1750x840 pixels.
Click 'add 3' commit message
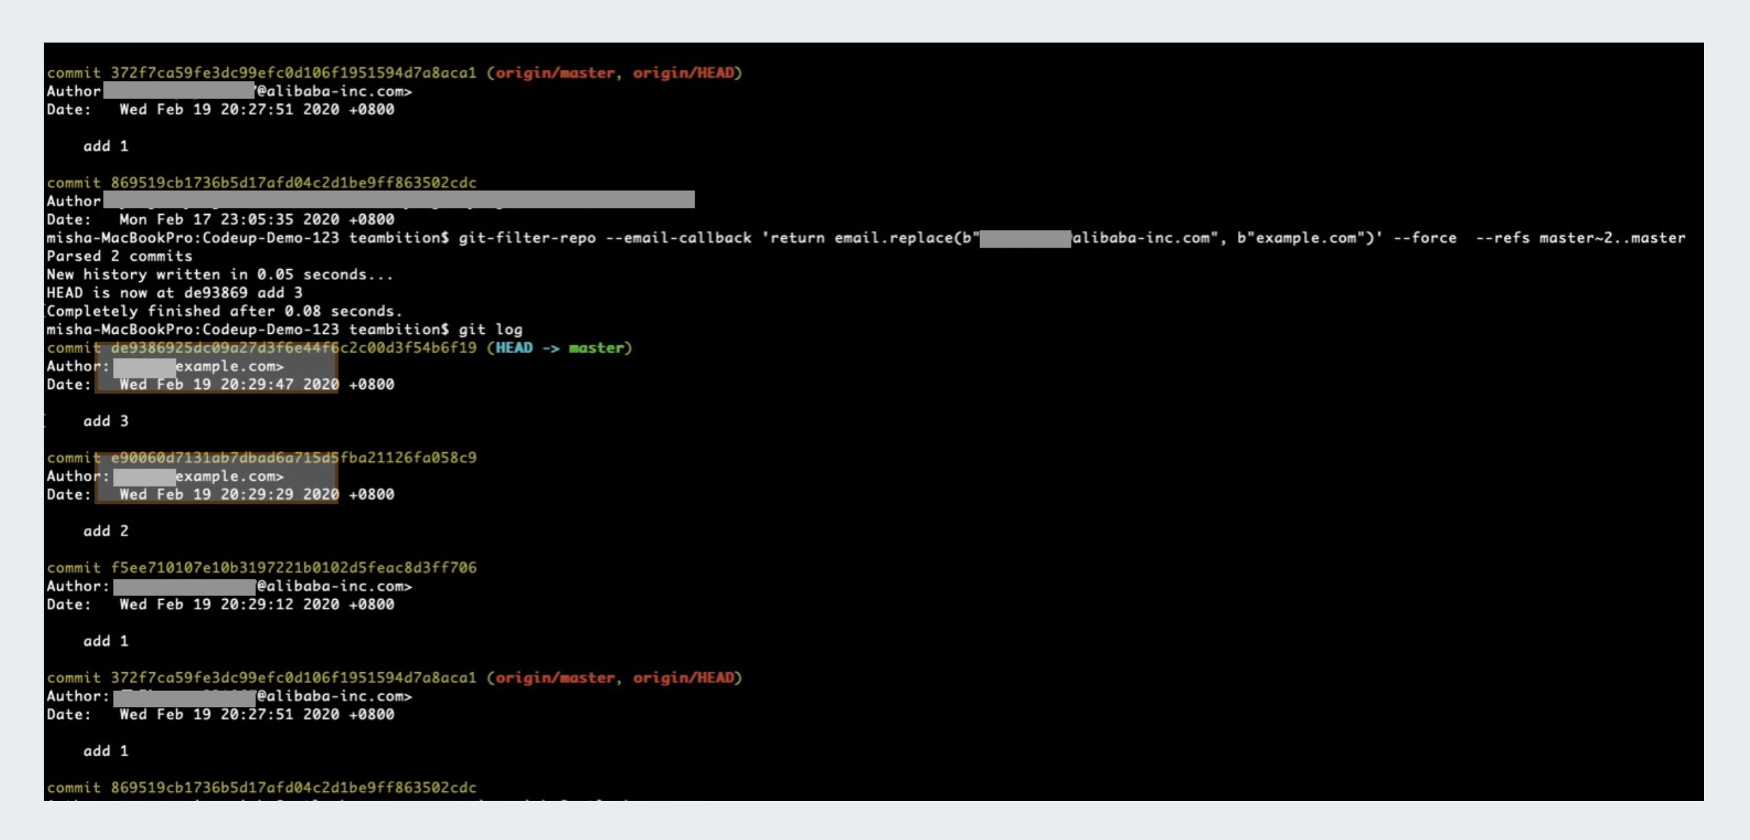coord(106,421)
